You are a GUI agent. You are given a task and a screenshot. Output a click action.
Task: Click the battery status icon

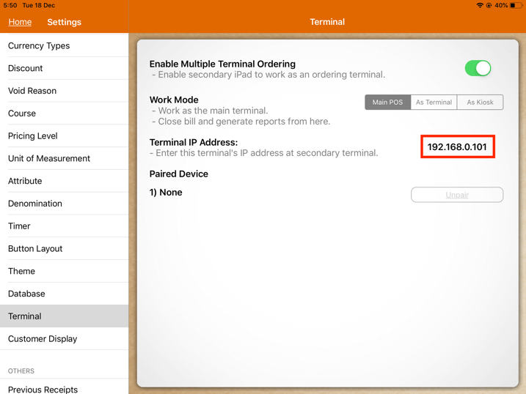pyautogui.click(x=516, y=5)
